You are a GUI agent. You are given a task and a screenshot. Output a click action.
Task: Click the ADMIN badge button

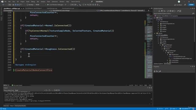point(191,5)
